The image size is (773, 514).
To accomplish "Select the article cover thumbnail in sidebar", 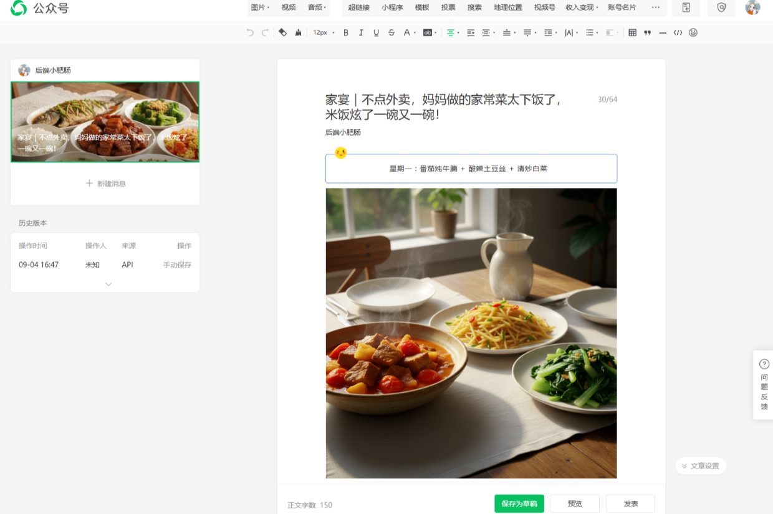I will click(x=105, y=122).
